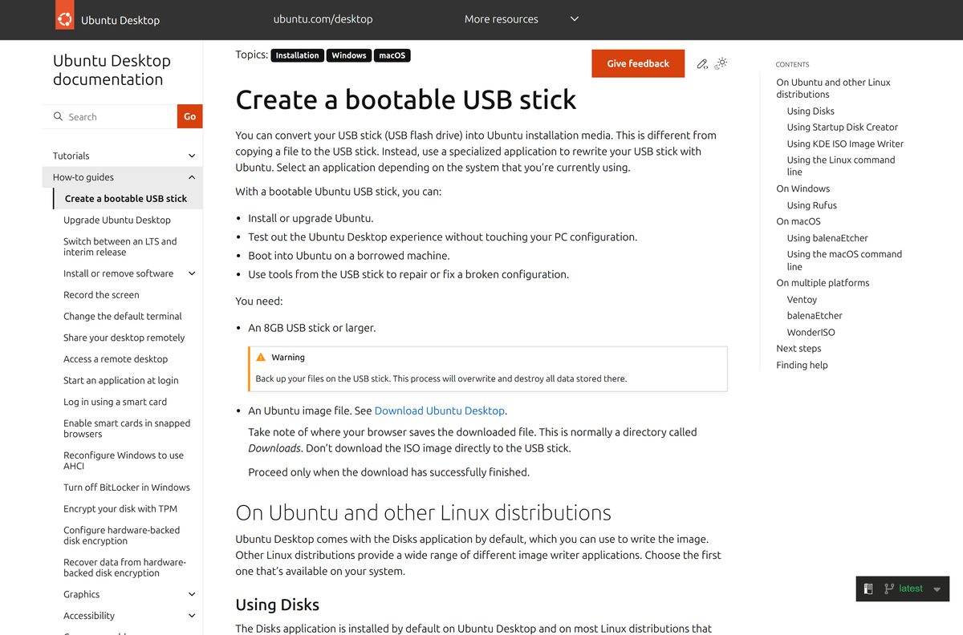Screen dimensions: 963x635
Task: Jump to Using Startup Disk Creator
Action: pos(843,127)
